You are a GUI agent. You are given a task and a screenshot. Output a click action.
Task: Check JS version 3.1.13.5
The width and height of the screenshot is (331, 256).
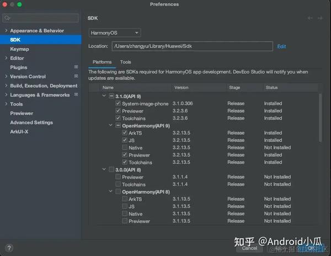click(x=125, y=206)
